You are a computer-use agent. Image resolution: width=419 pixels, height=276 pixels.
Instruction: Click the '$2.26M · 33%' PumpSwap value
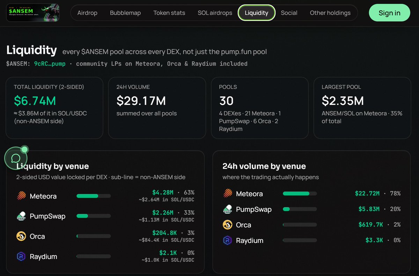[x=173, y=213]
